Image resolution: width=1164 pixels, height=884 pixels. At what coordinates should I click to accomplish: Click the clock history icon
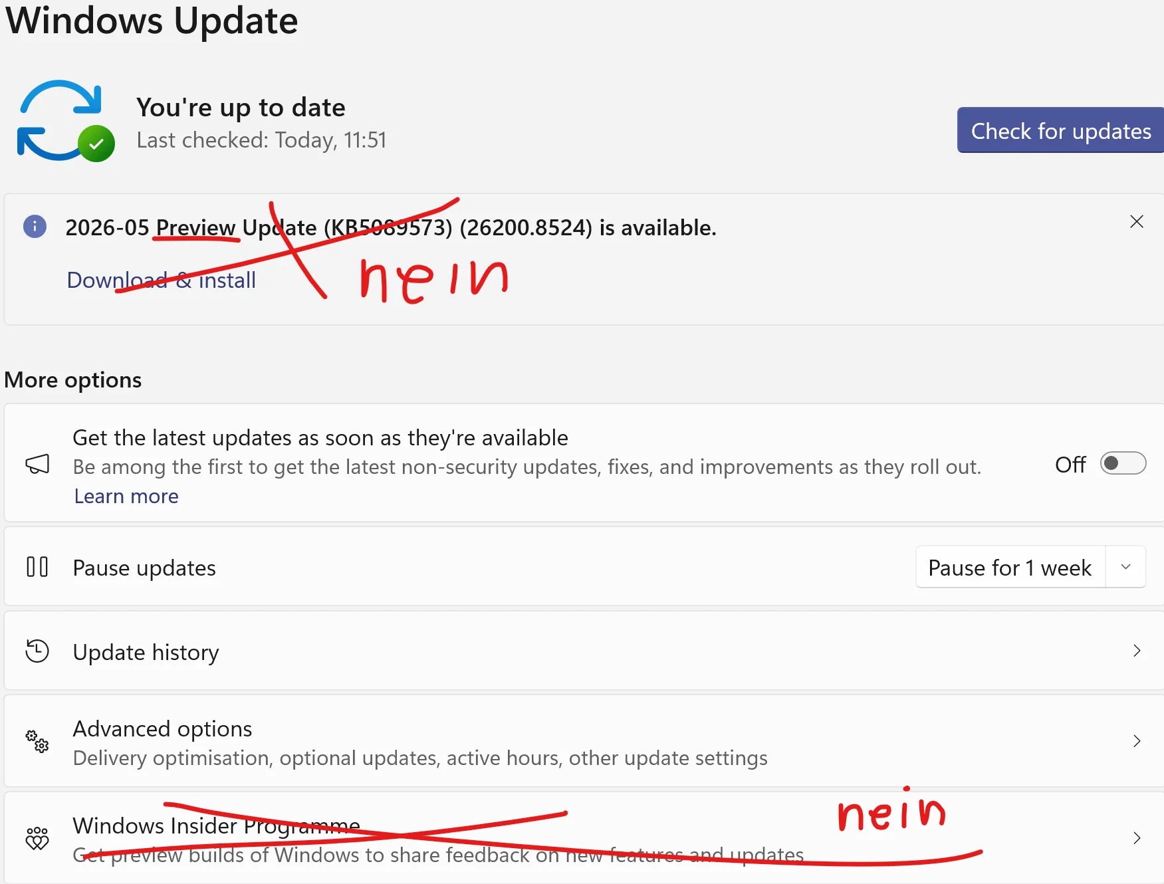[x=37, y=651]
